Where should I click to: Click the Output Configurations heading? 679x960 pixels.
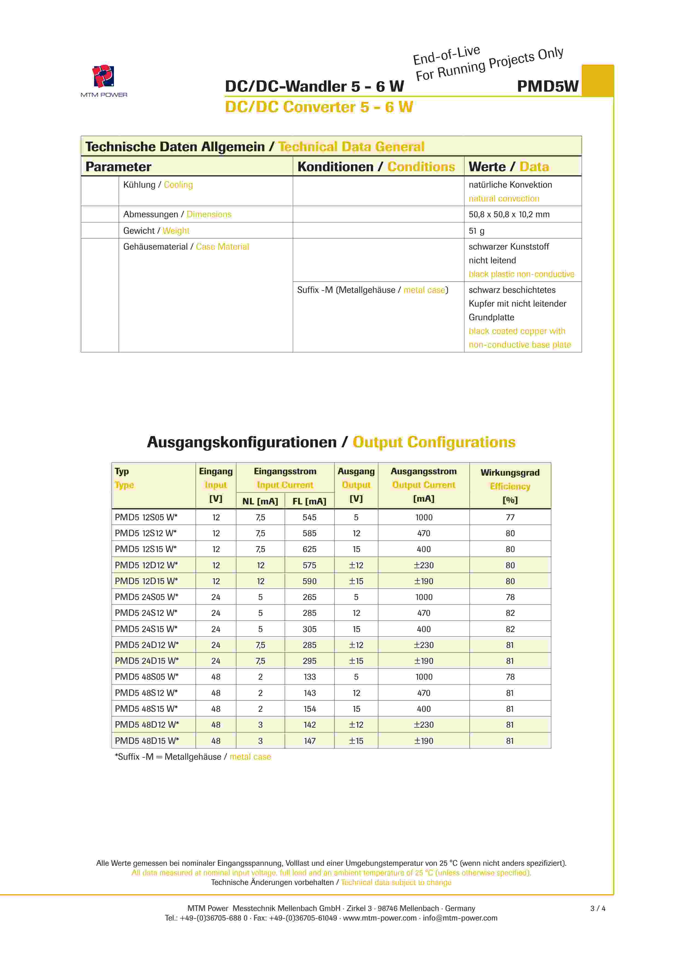pos(434,442)
